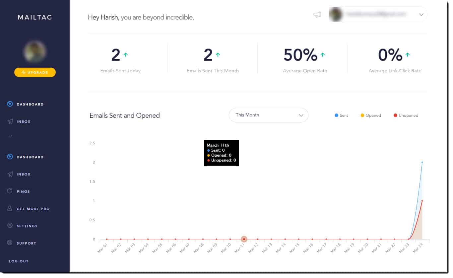
Task: Click the highlighted Mar 11 data point
Action: pyautogui.click(x=244, y=239)
